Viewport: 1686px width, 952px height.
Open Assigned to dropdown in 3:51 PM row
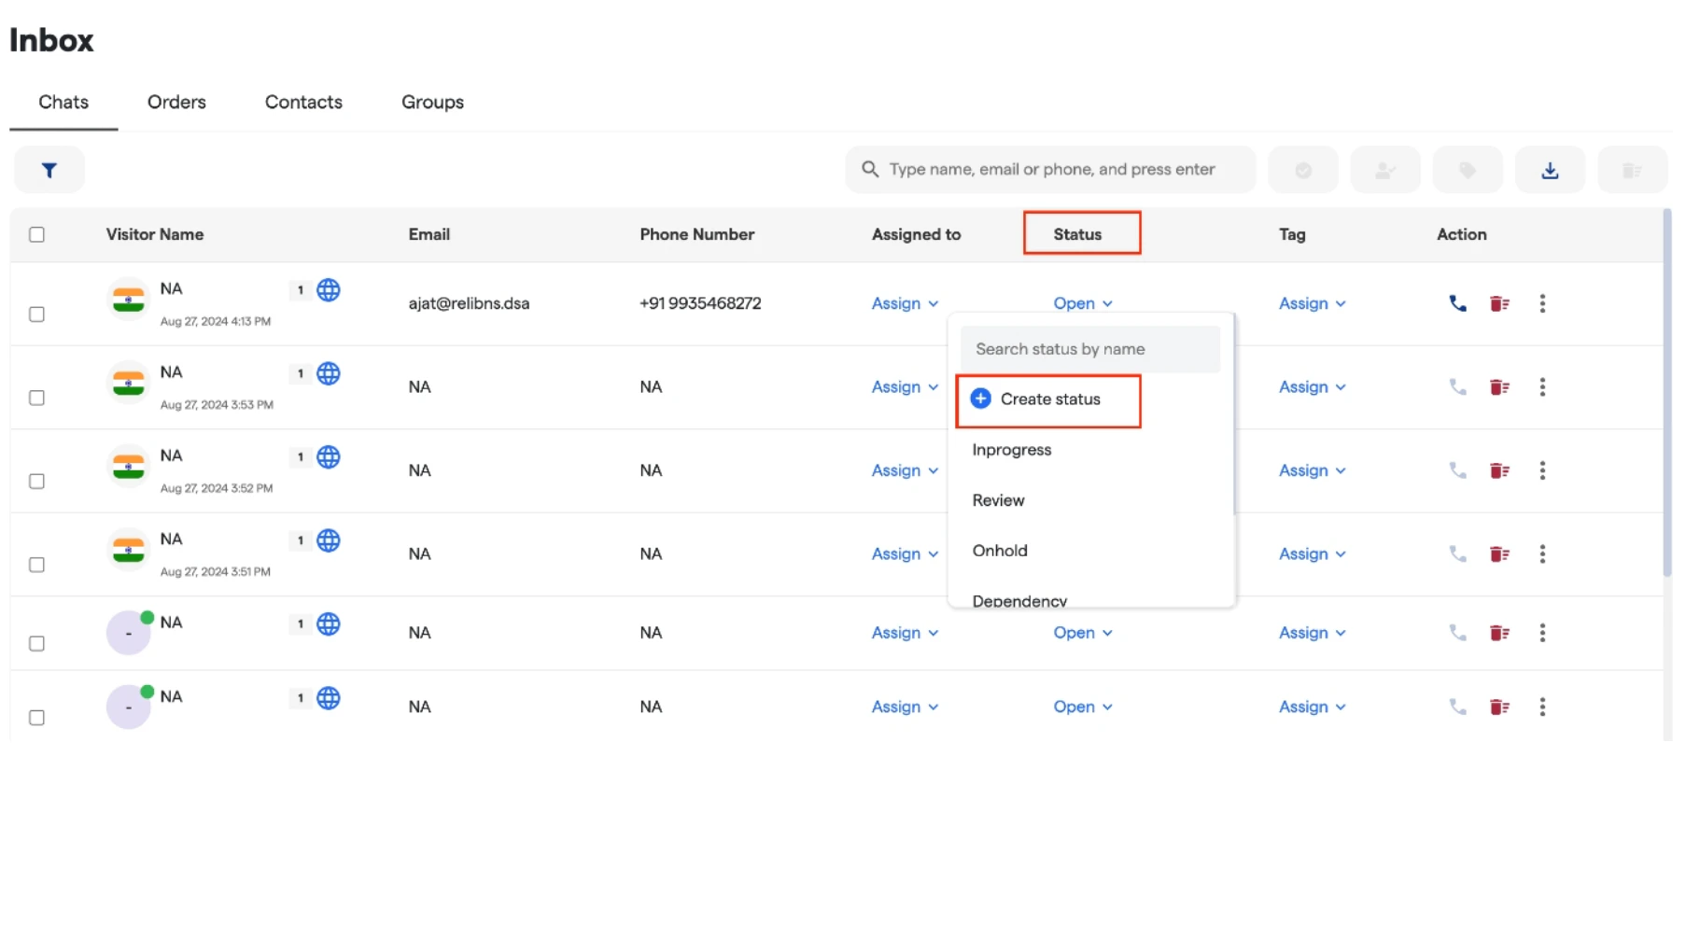(x=905, y=554)
